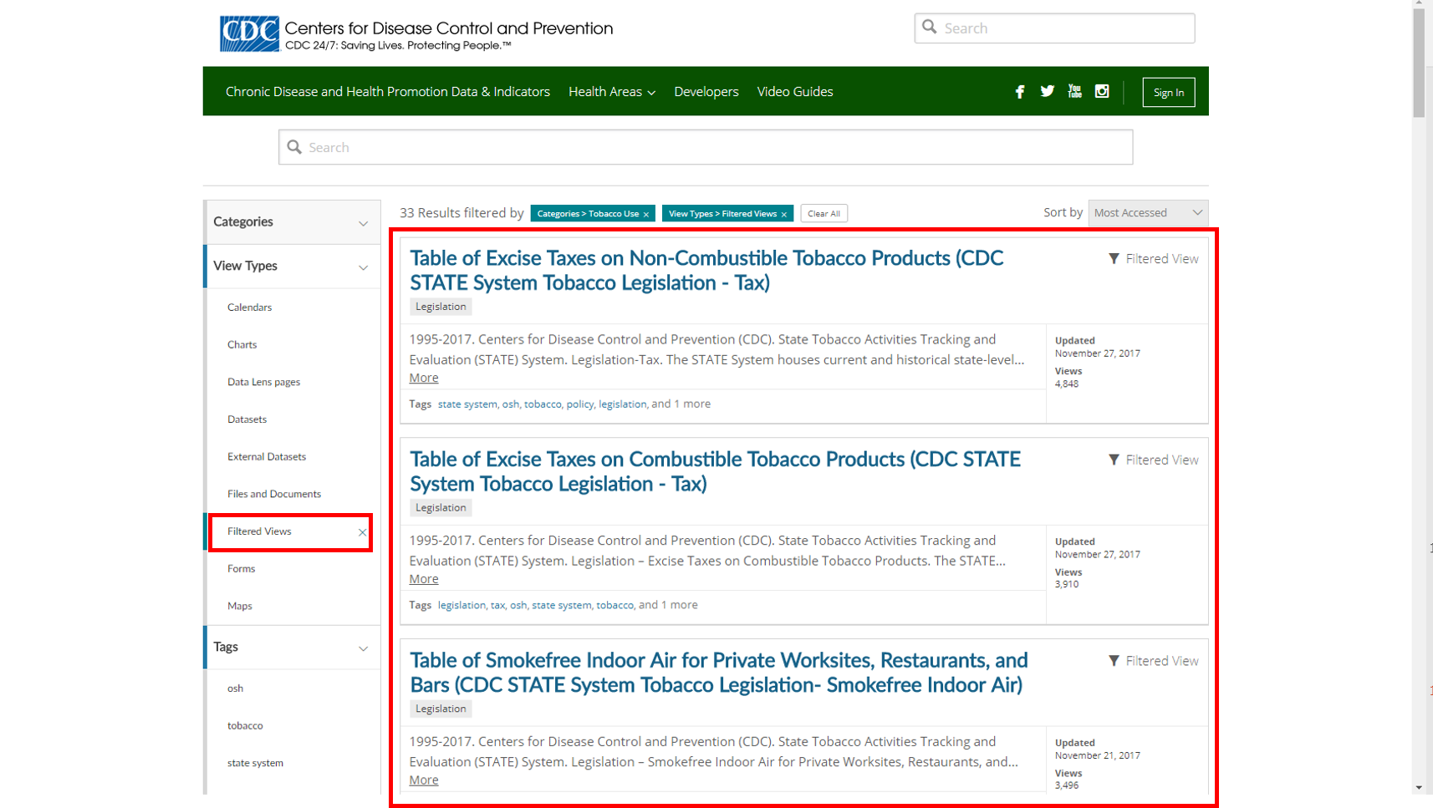
Task: Expand More on Combustible description
Action: (x=424, y=579)
